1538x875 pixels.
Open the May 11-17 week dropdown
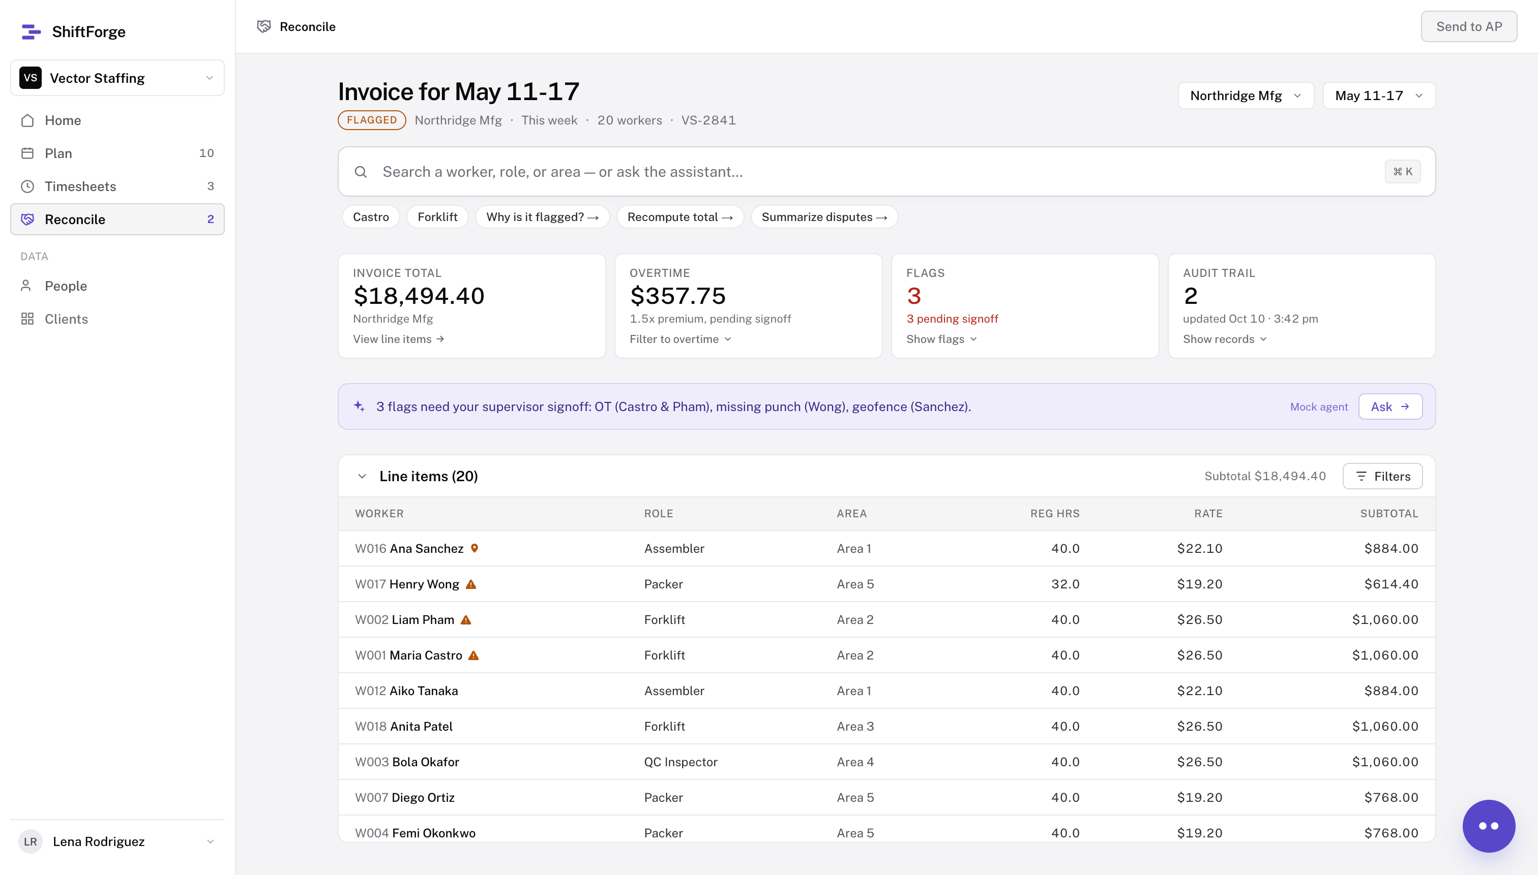(1379, 96)
